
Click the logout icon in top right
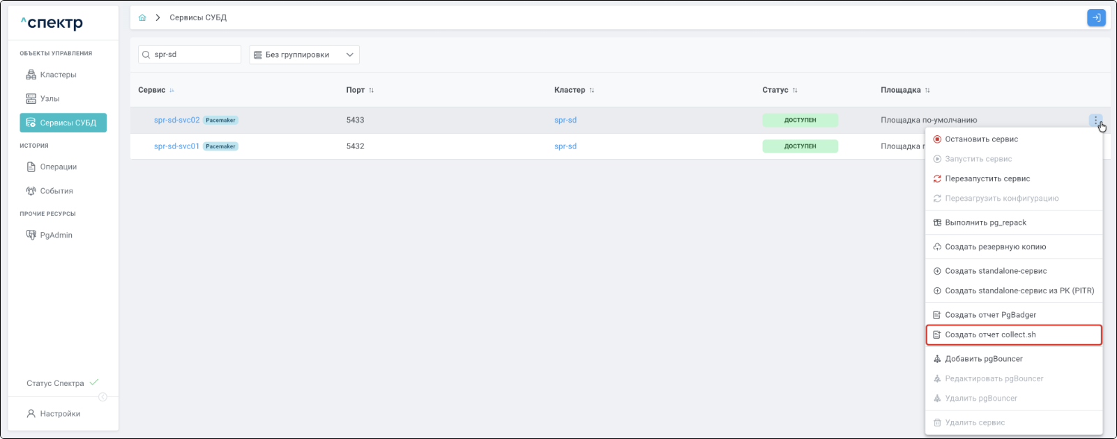pyautogui.click(x=1096, y=17)
